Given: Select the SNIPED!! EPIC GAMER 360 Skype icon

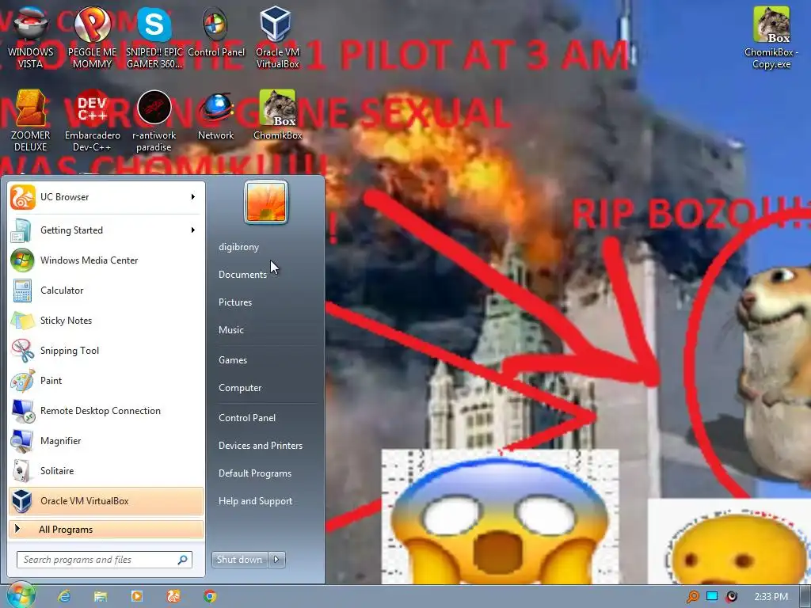Looking at the screenshot, I should (x=154, y=38).
